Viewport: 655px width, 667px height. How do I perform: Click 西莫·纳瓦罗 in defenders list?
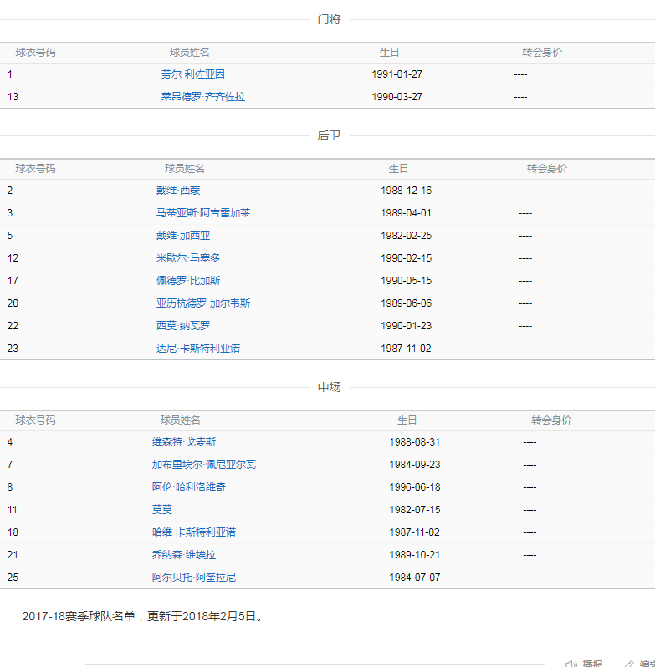click(182, 326)
